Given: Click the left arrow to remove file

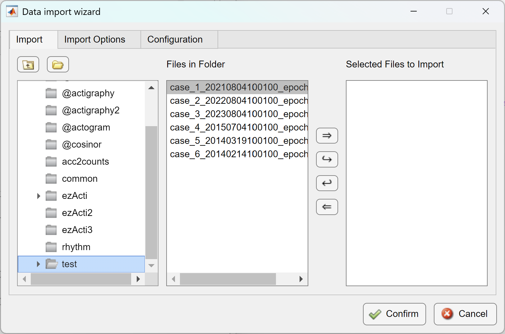Looking at the screenshot, I should [x=327, y=207].
